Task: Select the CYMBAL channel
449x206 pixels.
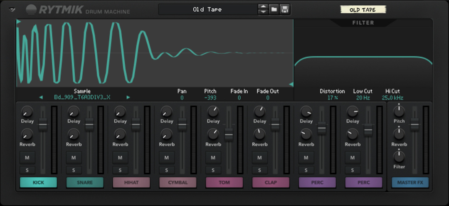Action: tap(178, 183)
